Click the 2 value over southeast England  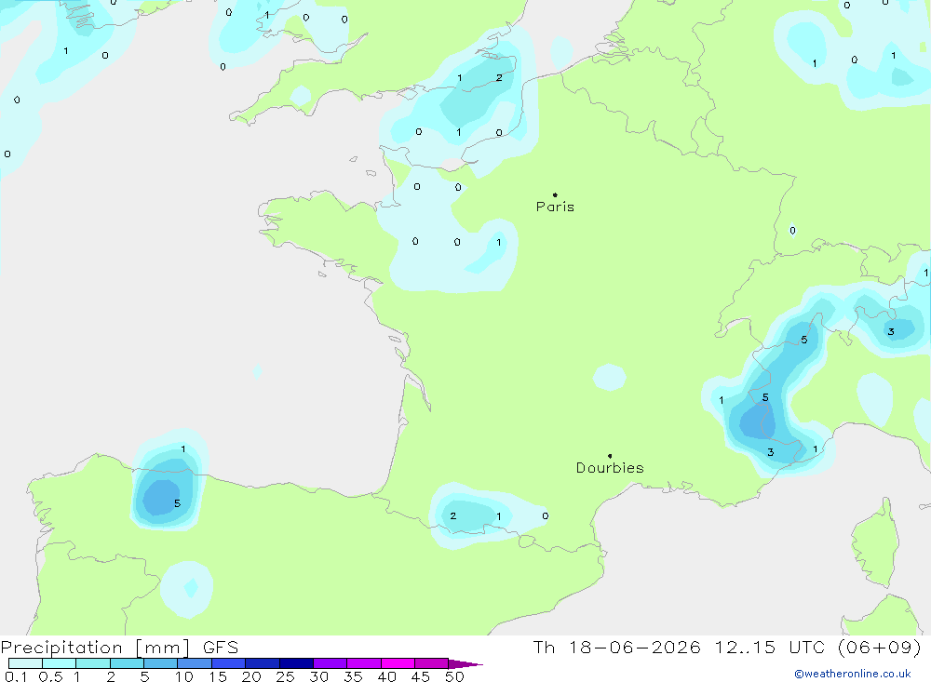pos(499,78)
